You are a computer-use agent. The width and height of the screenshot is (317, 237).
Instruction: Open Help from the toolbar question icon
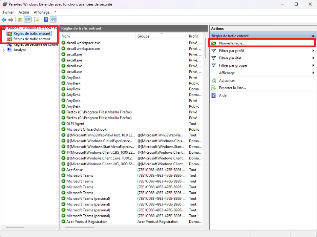[x=46, y=20]
